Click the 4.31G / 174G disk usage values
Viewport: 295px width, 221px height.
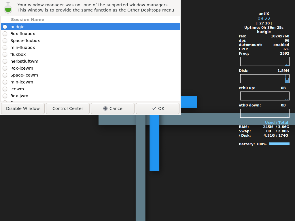(276, 136)
